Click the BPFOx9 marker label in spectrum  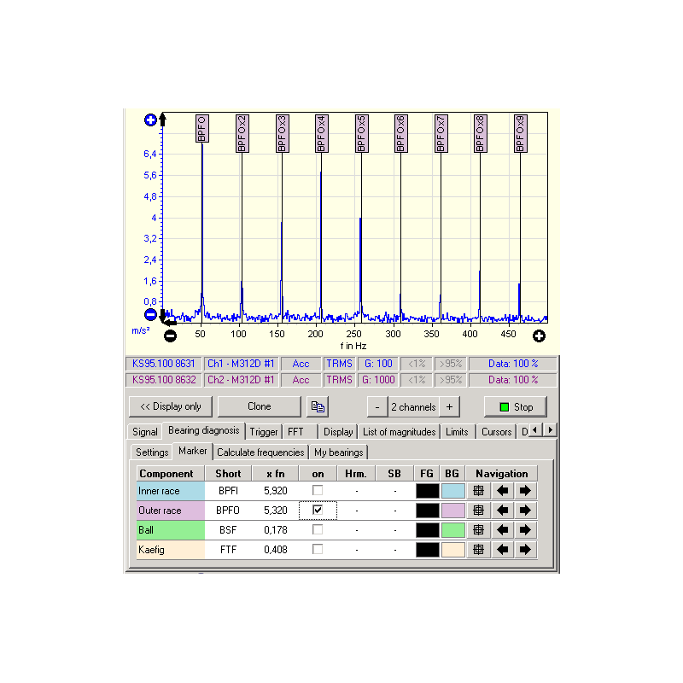tap(521, 134)
